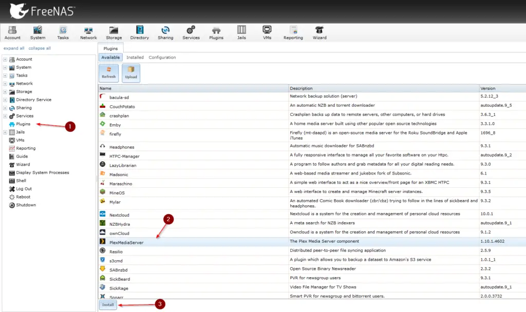Open Reporting in the top toolbar
The width and height of the screenshot is (526, 312).
click(x=293, y=33)
